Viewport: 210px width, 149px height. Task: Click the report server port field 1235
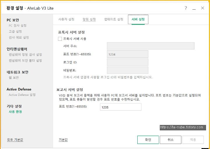pyautogui.click(x=121, y=107)
